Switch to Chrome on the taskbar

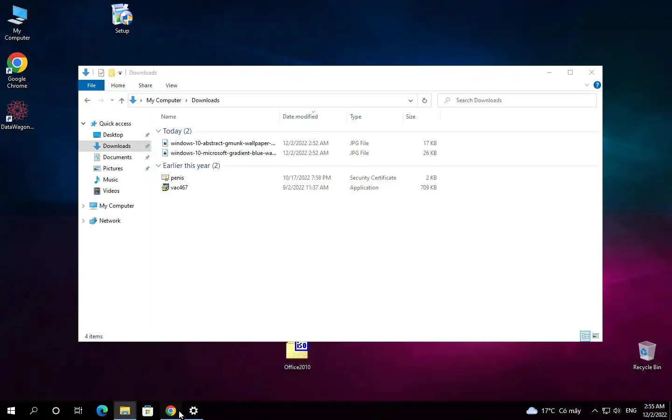coord(170,411)
